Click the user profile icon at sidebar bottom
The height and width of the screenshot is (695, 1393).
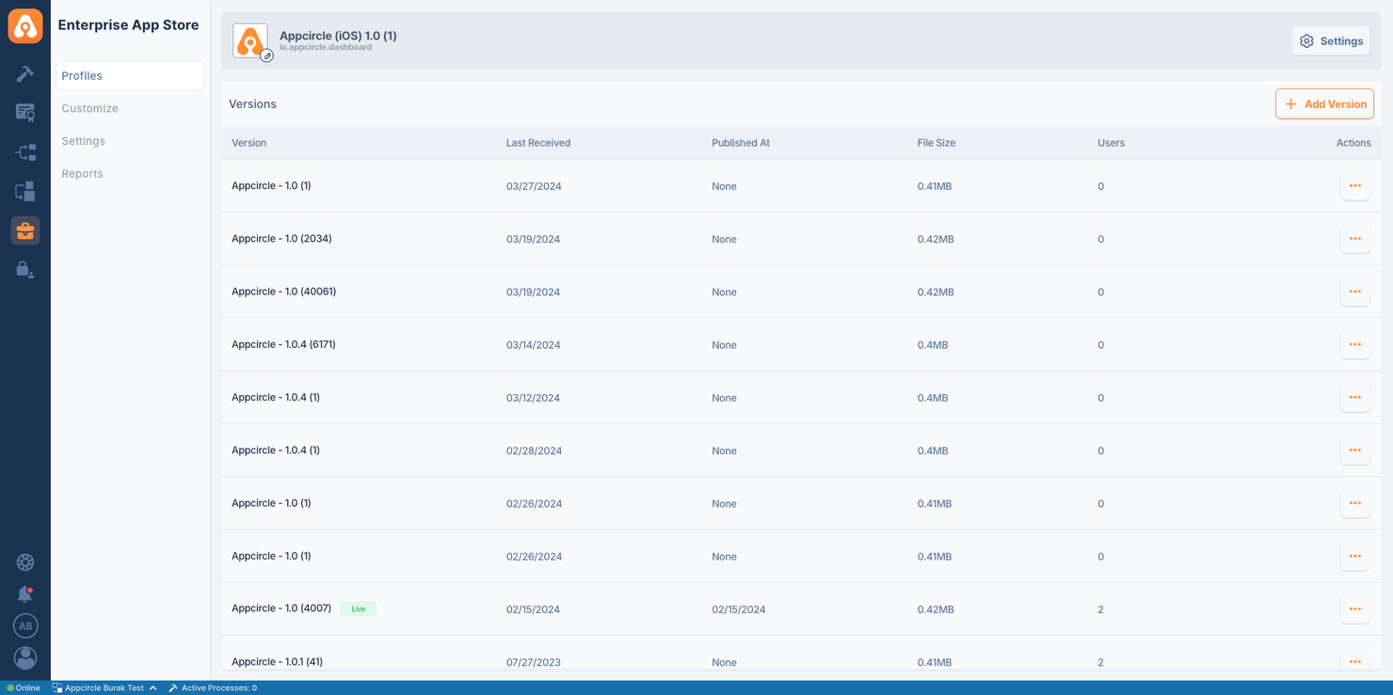(24, 657)
